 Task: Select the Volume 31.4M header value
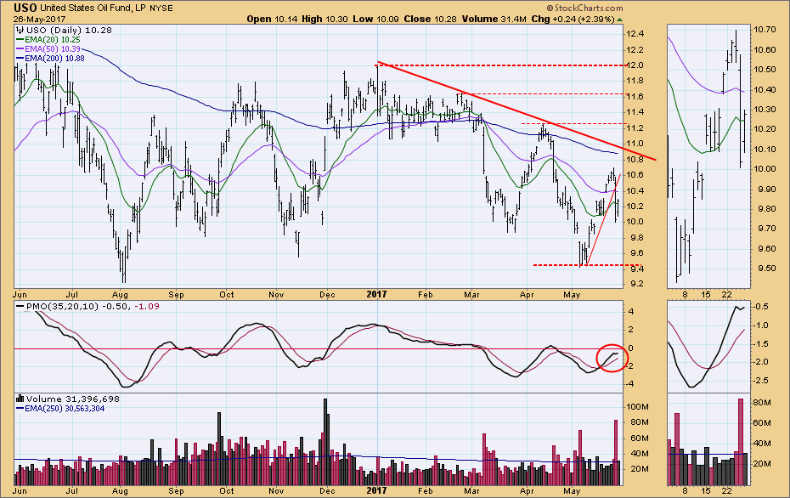pyautogui.click(x=494, y=20)
